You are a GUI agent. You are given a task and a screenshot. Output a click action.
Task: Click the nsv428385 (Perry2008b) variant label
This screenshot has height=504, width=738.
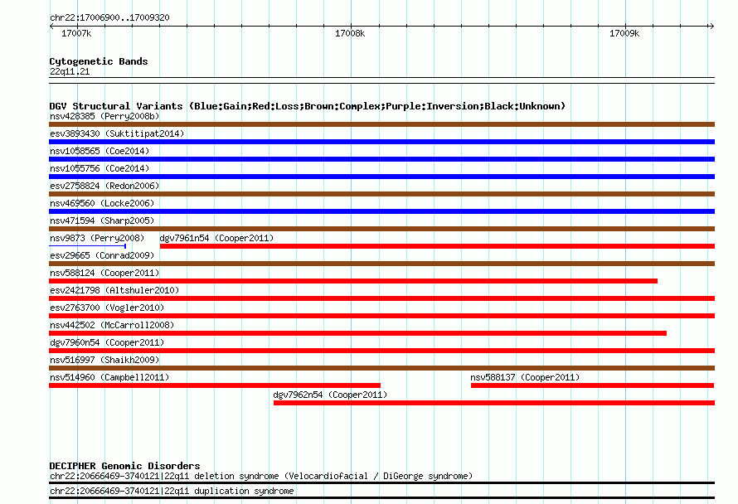pyautogui.click(x=104, y=116)
